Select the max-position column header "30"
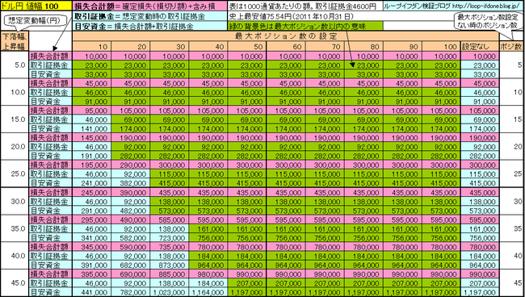Image resolution: width=525 pixels, height=297 pixels. tap(170, 47)
